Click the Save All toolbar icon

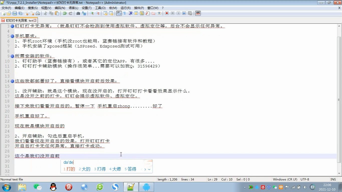point(20,13)
